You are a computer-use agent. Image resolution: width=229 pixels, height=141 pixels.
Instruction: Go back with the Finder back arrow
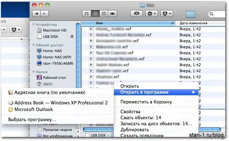pyautogui.click(x=36, y=14)
